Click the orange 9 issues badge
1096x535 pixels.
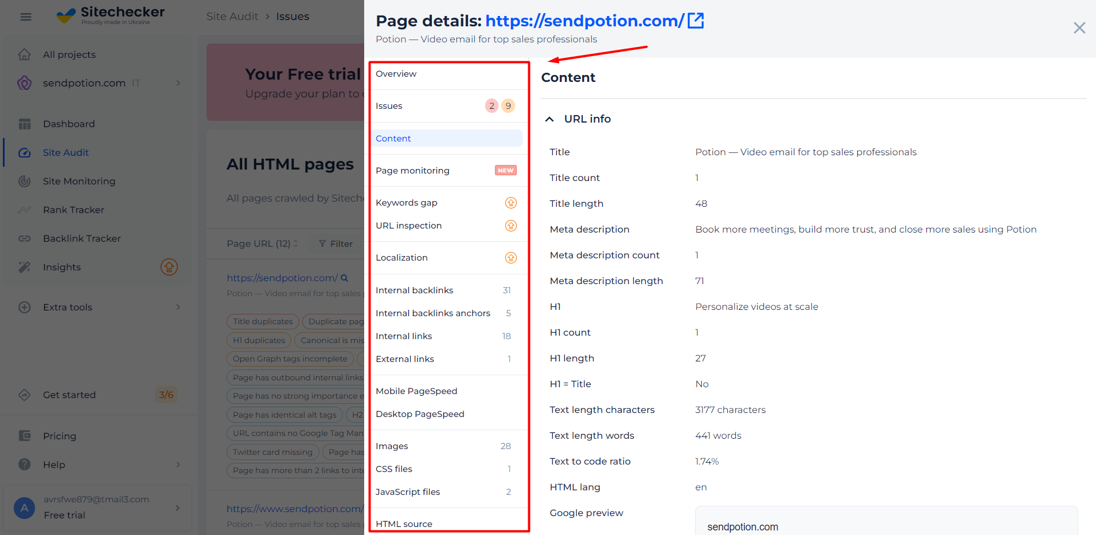click(x=508, y=106)
